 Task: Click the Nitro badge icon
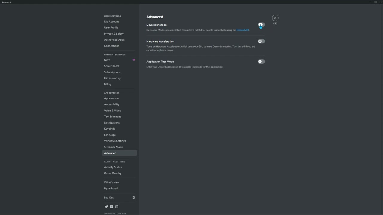[134, 60]
